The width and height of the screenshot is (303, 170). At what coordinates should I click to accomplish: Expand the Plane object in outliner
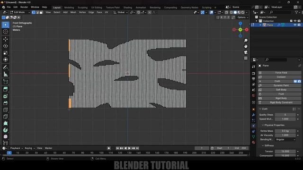260,25
